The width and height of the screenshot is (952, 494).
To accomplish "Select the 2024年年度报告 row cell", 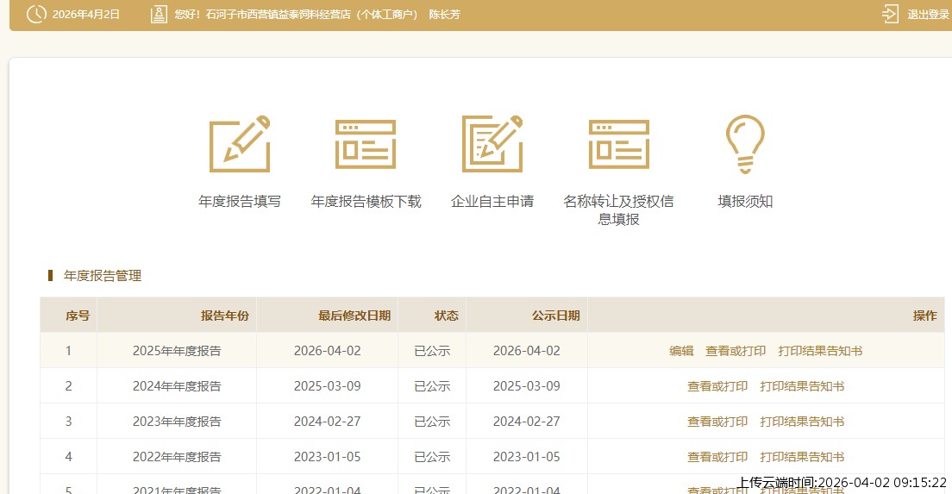I will (x=177, y=386).
